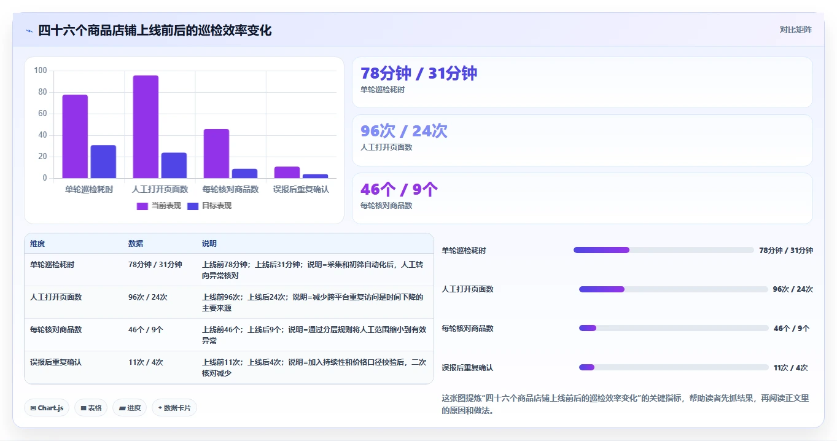Click the 人工打开页面数 x-axis label in the chart
The height and width of the screenshot is (441, 837).
coord(160,189)
